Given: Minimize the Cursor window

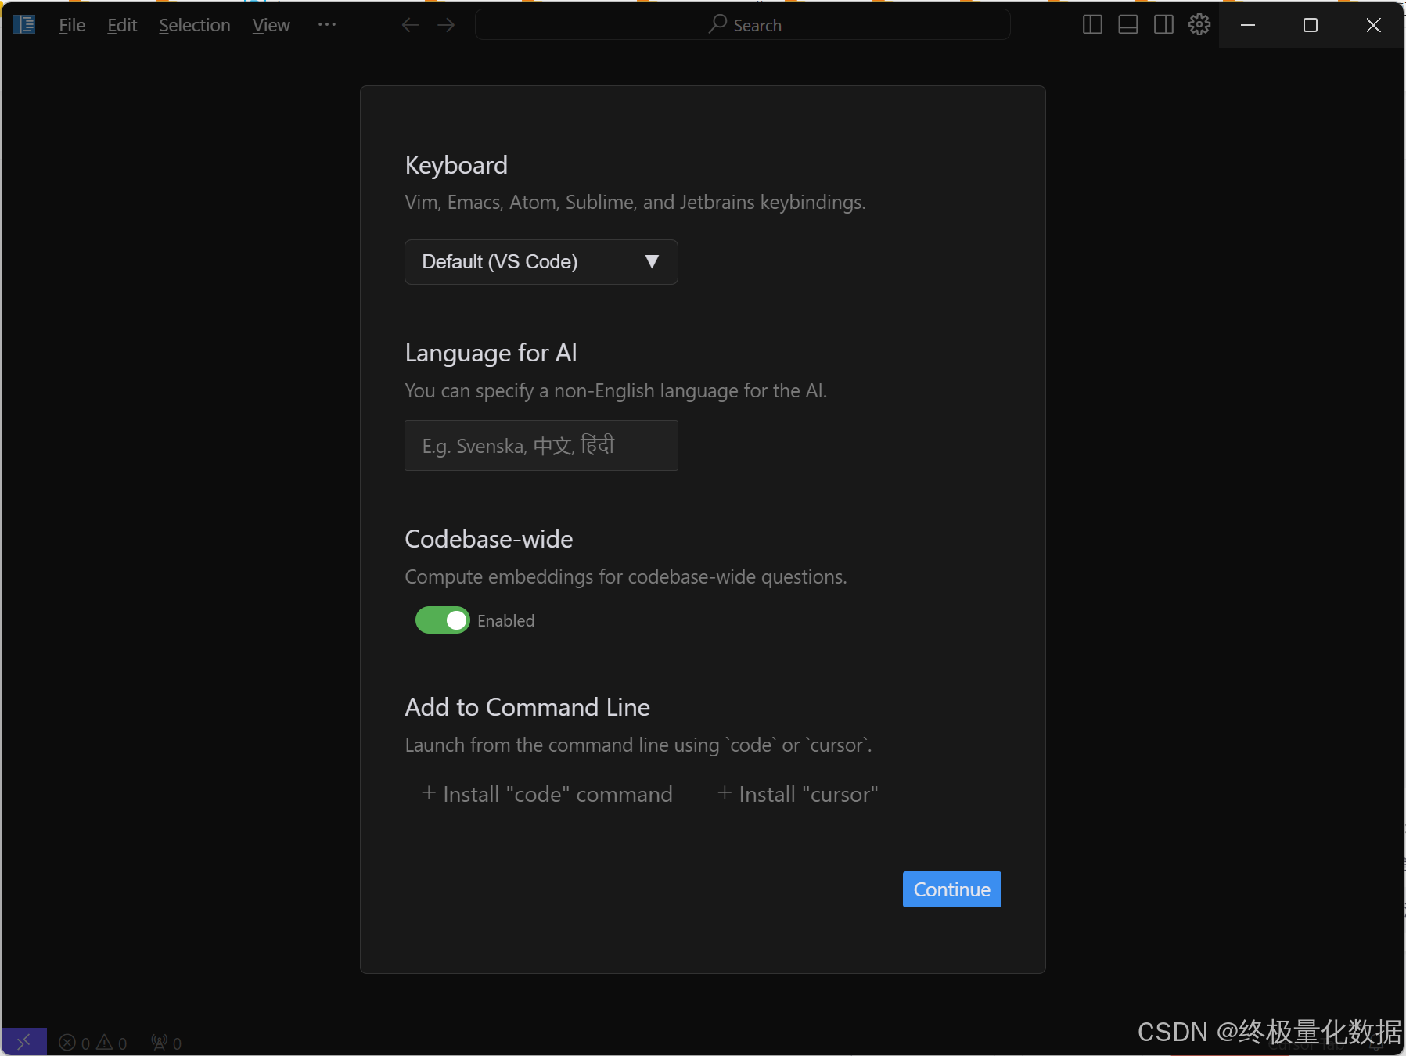Looking at the screenshot, I should [x=1248, y=25].
